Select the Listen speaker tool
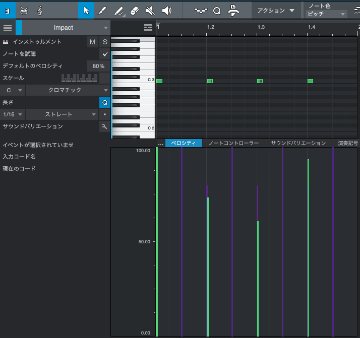Screen dimensions: 360x338 [166, 10]
